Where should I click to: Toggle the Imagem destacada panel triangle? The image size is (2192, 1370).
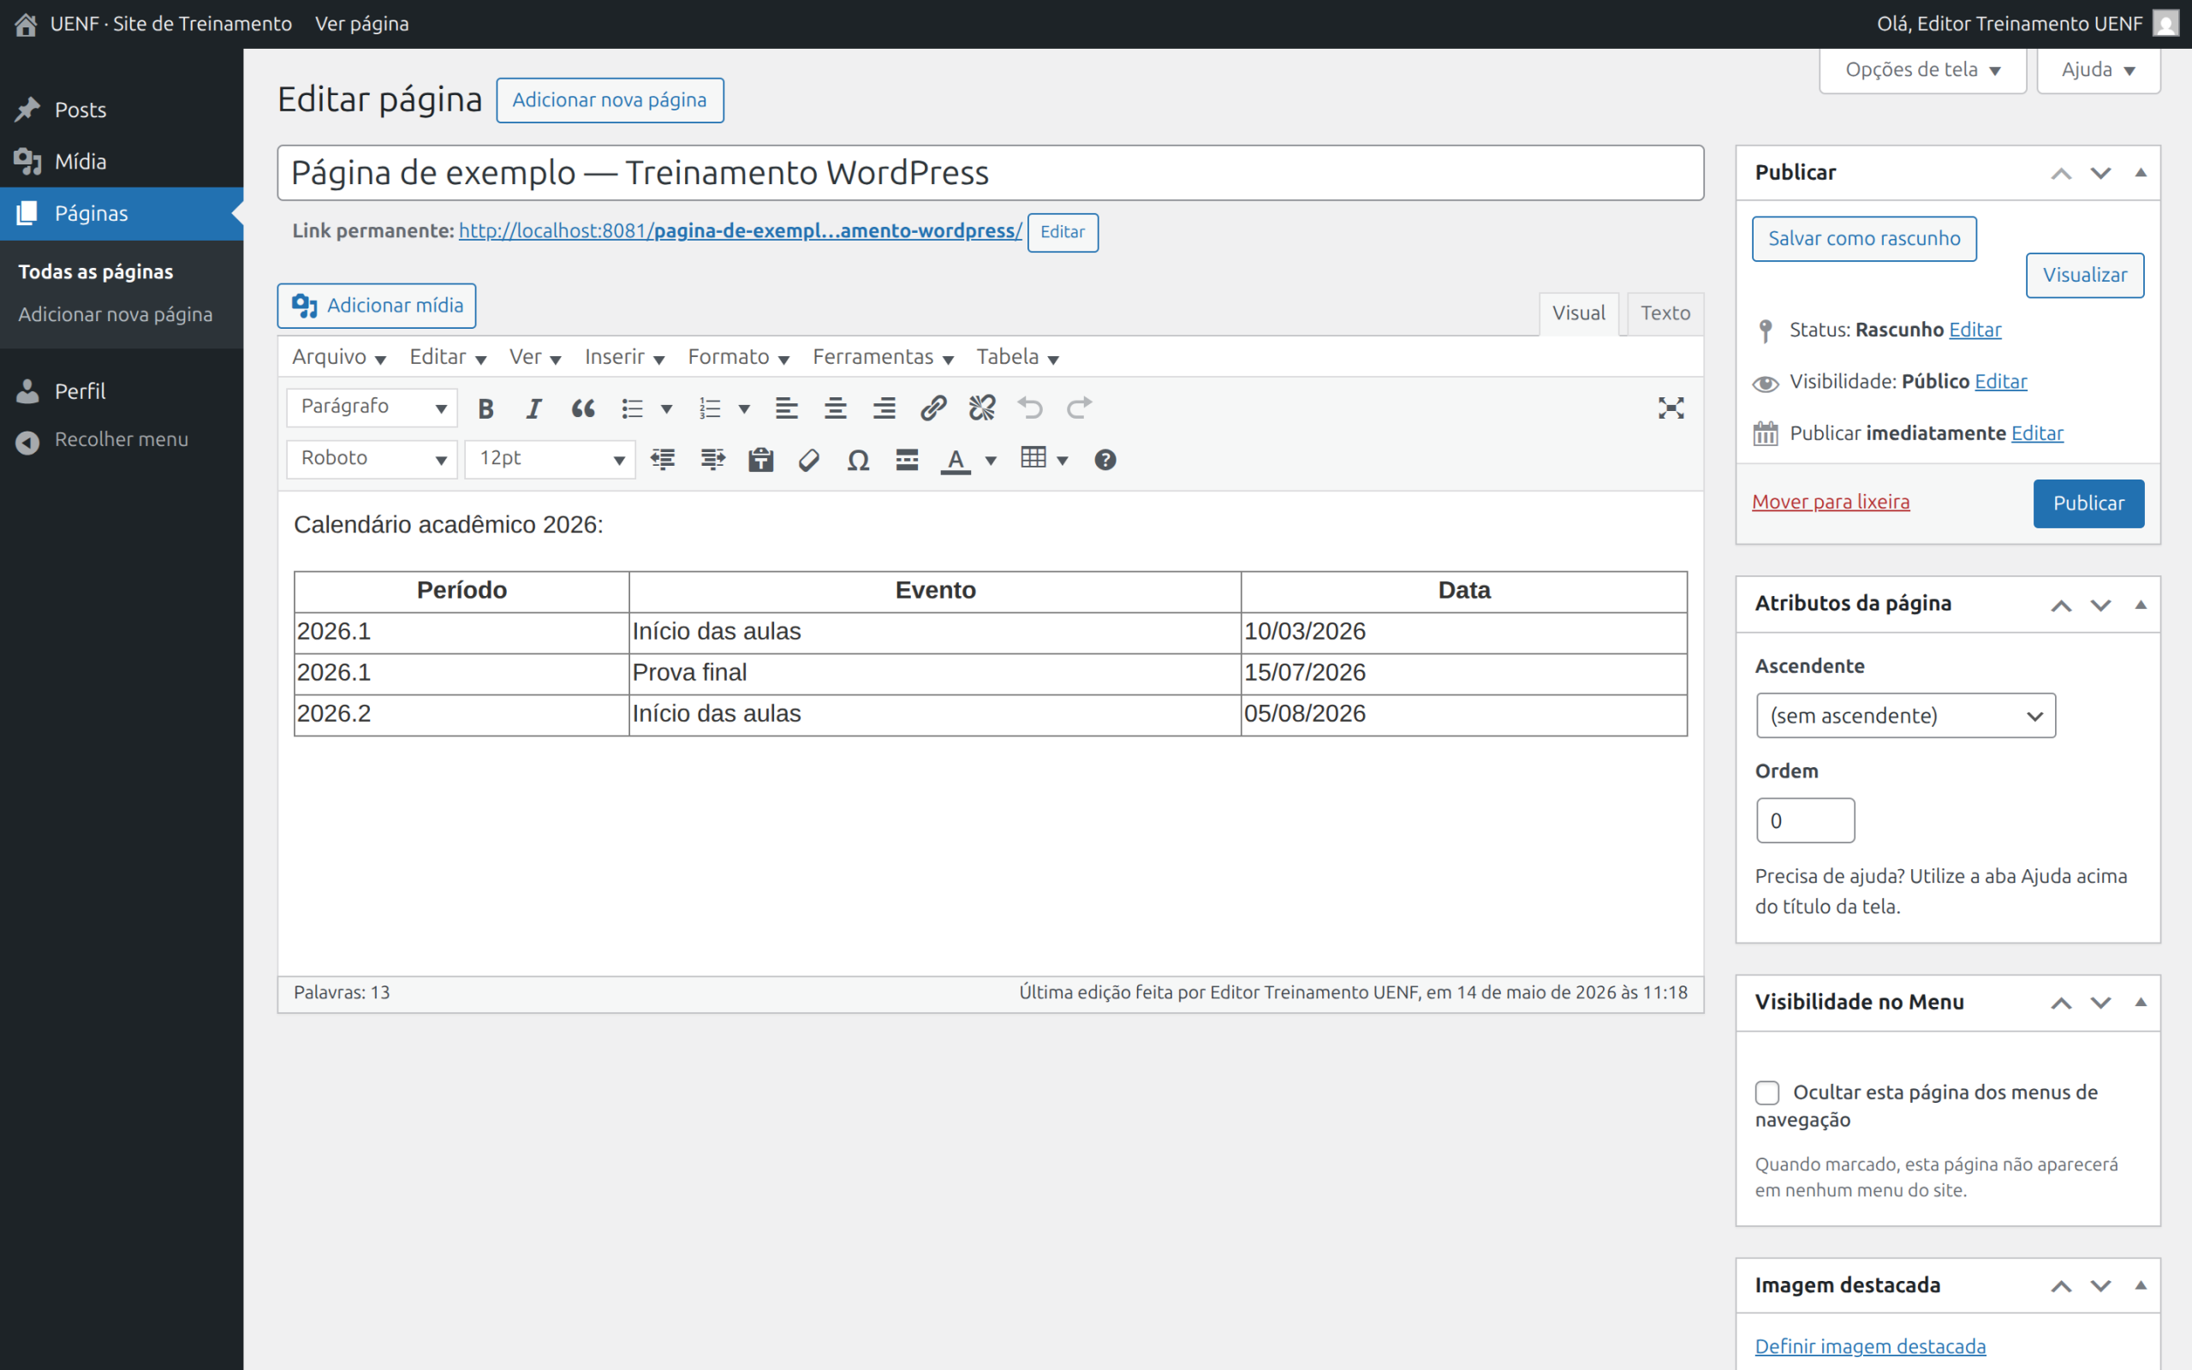(2141, 1285)
